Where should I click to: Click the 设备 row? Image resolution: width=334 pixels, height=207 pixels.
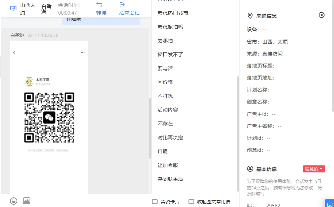256,30
